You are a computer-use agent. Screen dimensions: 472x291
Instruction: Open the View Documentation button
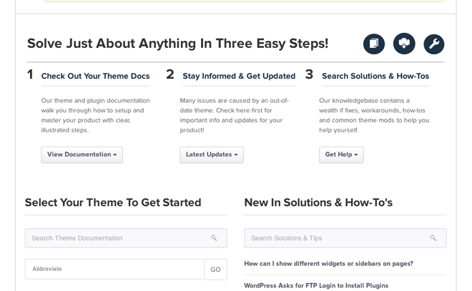pos(82,154)
